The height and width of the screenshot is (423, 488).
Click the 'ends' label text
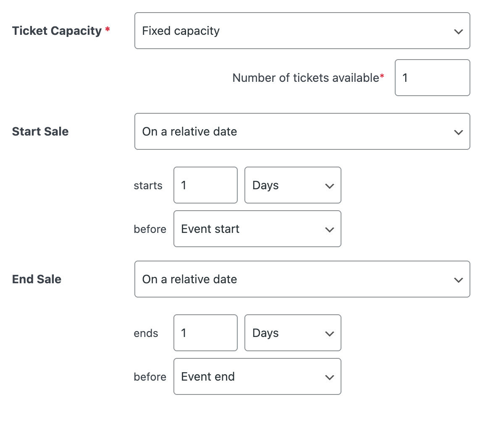click(x=146, y=334)
